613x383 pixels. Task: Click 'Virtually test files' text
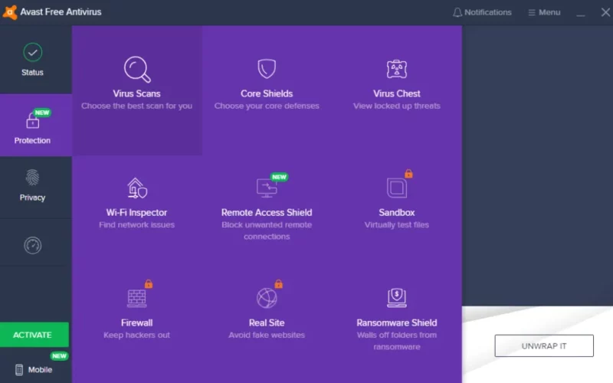pyautogui.click(x=397, y=224)
